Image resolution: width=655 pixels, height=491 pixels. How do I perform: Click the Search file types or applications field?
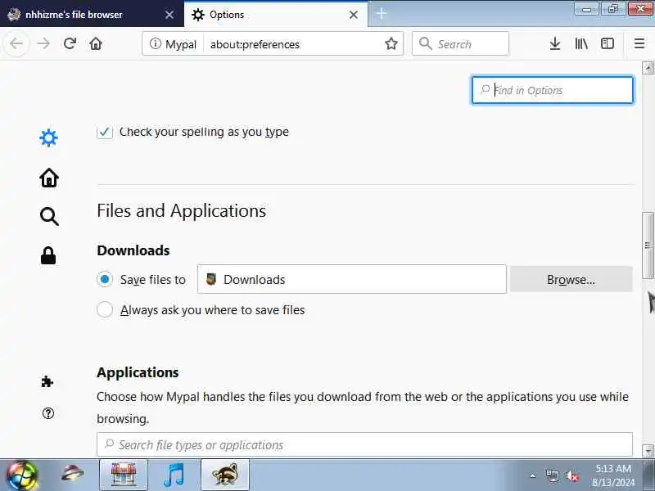point(364,444)
